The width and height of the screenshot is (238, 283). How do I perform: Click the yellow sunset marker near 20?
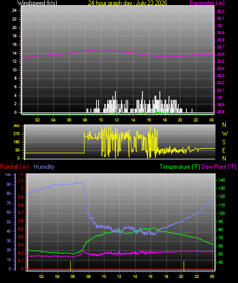[184, 266]
